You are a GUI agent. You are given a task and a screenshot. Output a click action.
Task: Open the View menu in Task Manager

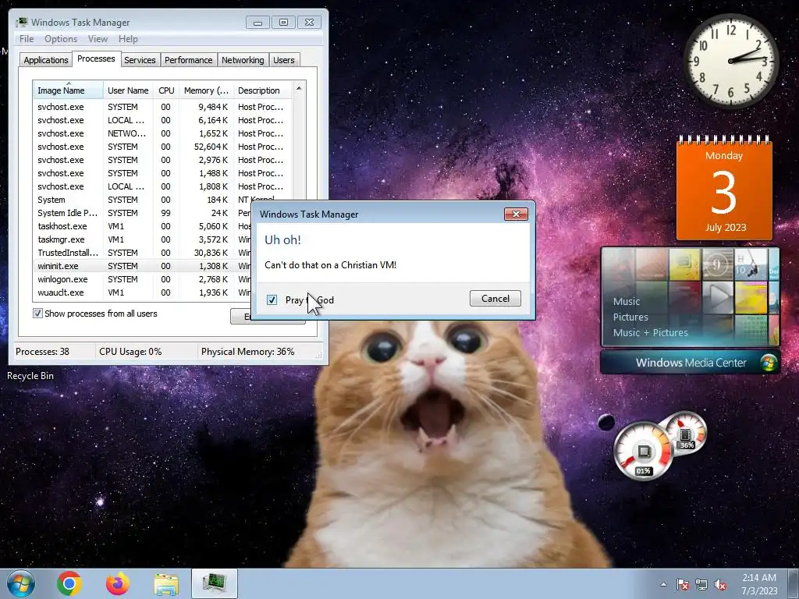[x=98, y=39]
